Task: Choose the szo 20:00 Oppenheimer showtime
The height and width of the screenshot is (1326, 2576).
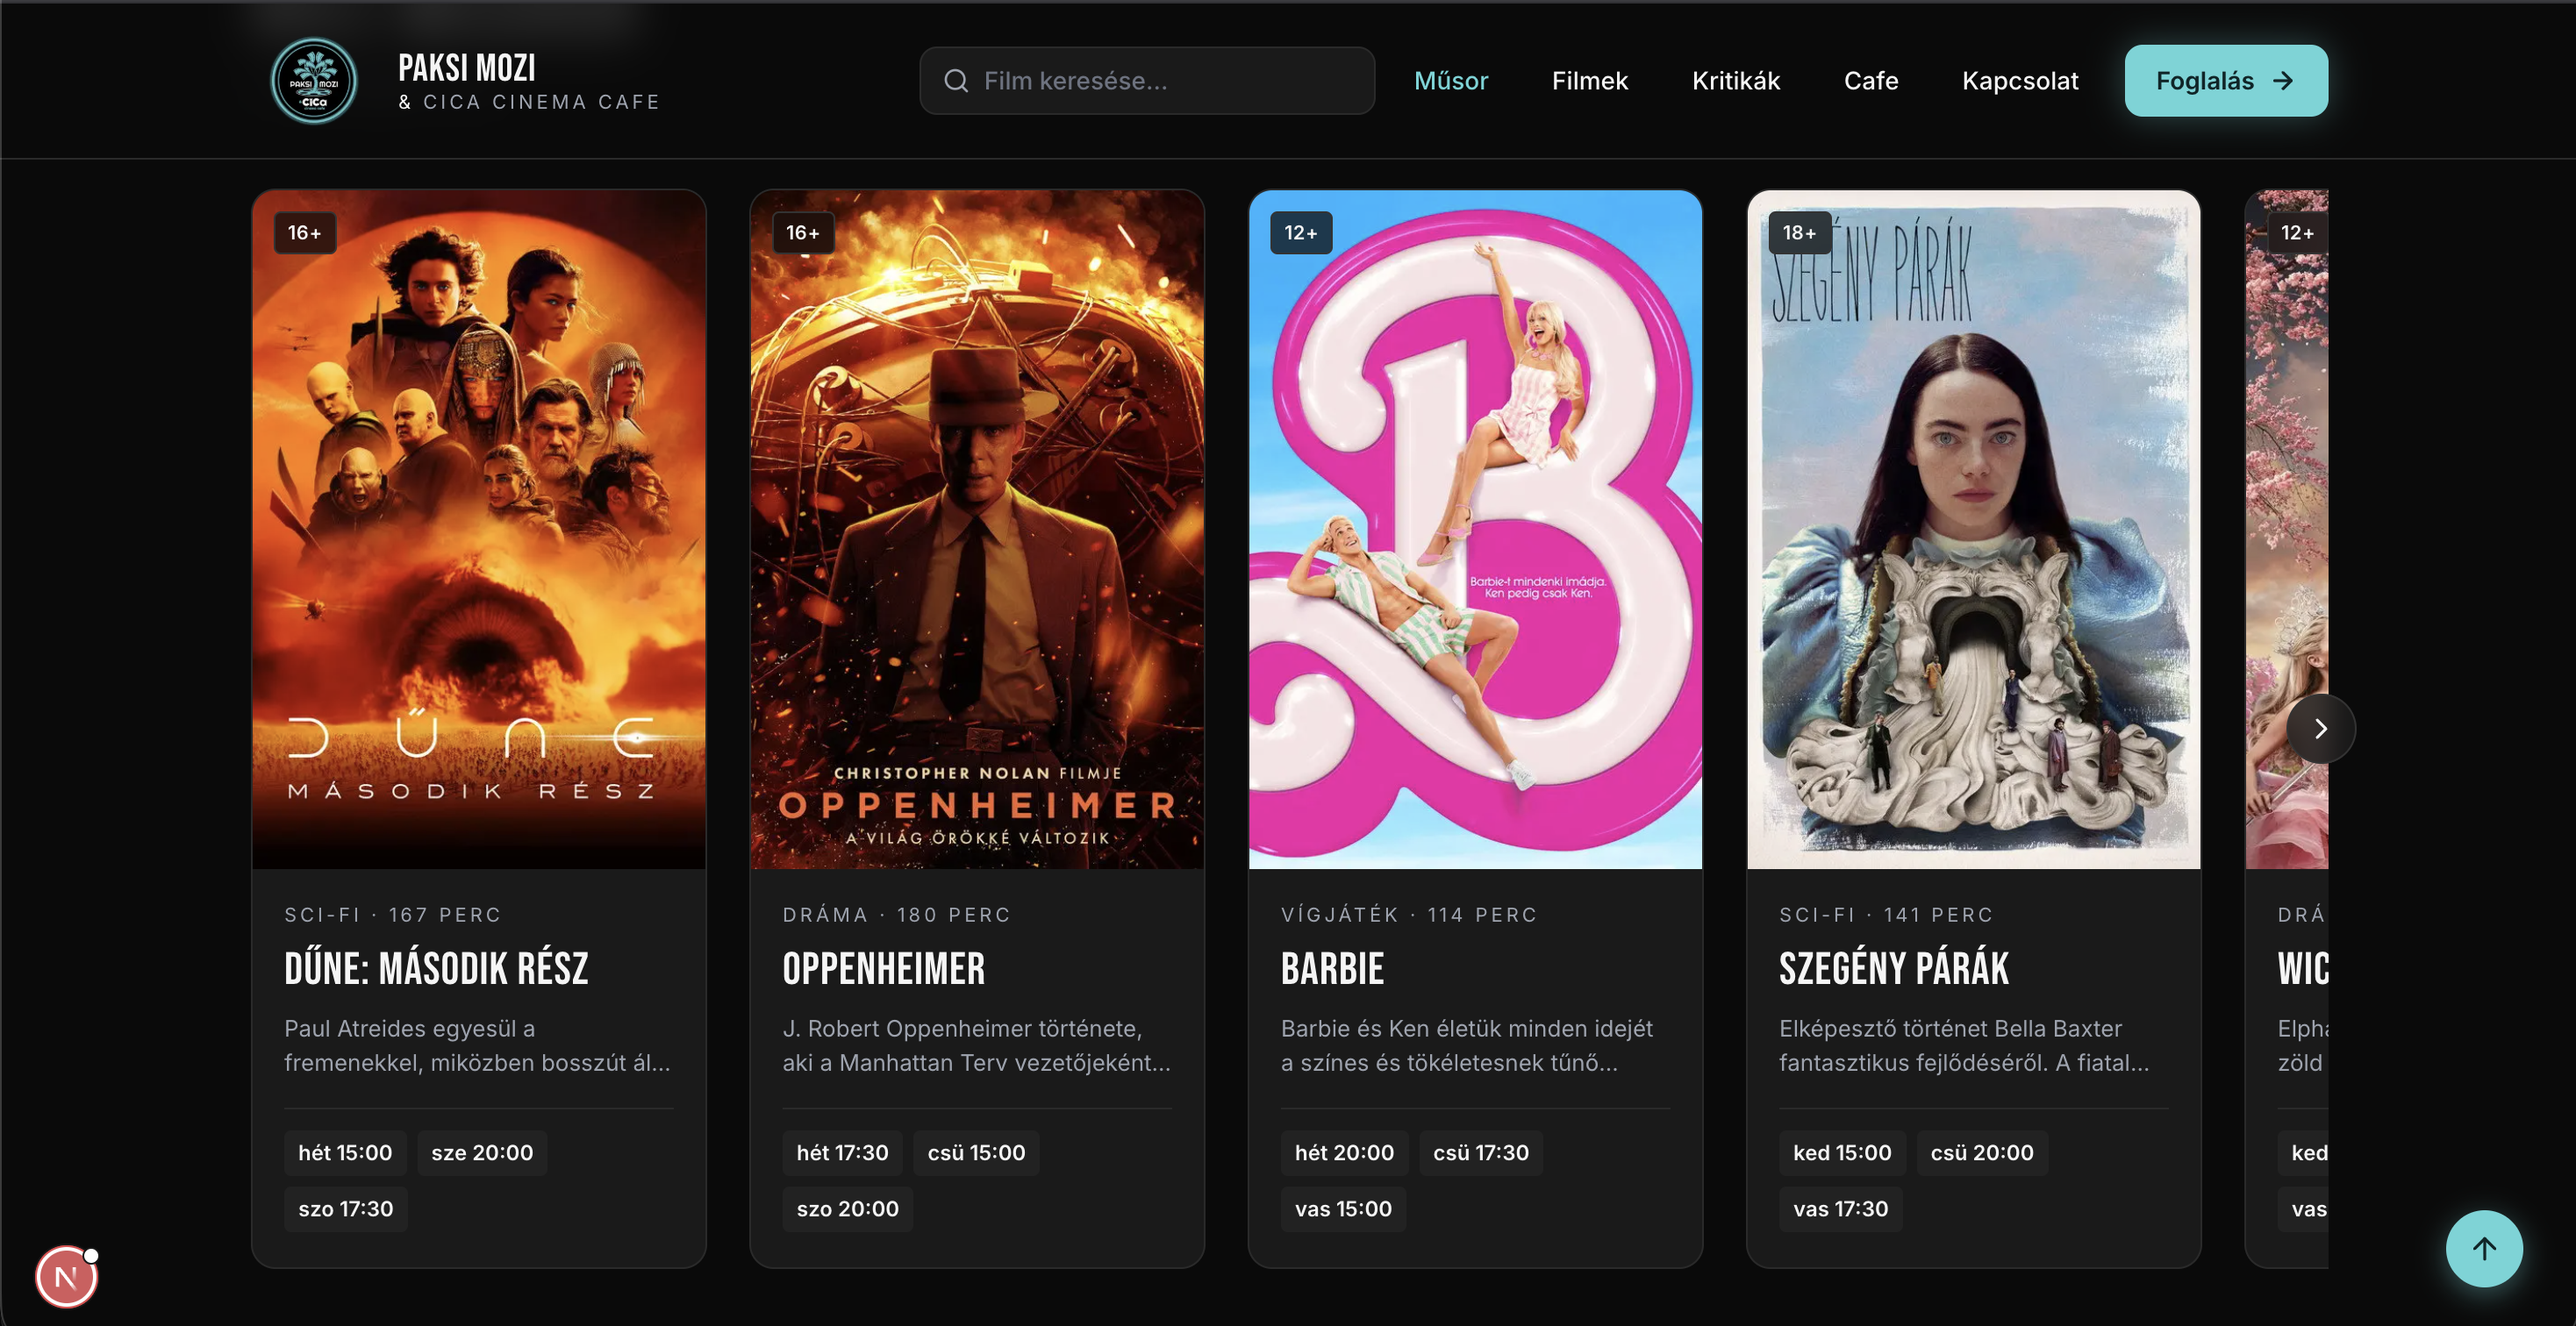Action: pos(848,1208)
